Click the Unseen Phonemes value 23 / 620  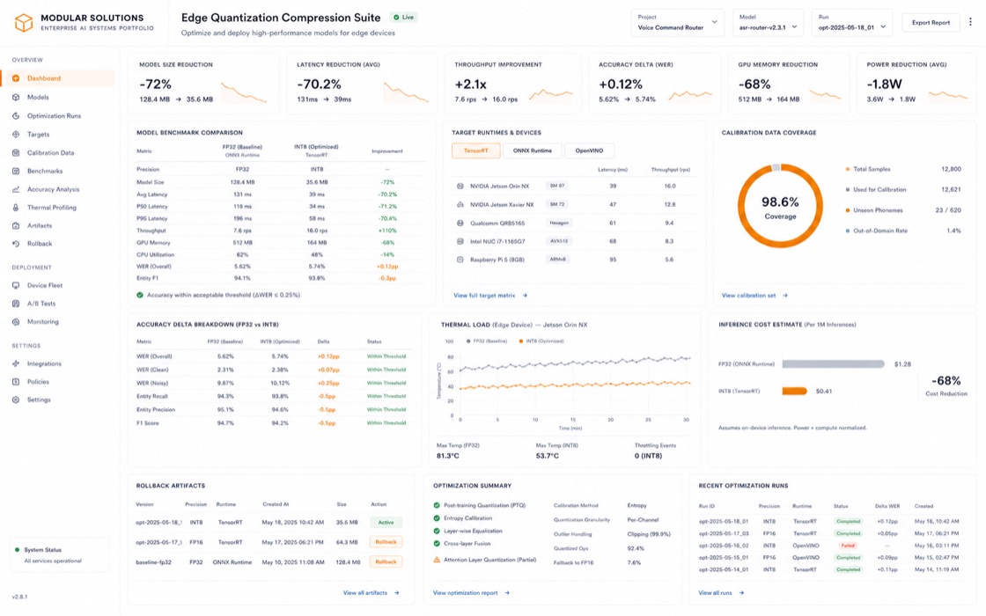pyautogui.click(x=947, y=210)
